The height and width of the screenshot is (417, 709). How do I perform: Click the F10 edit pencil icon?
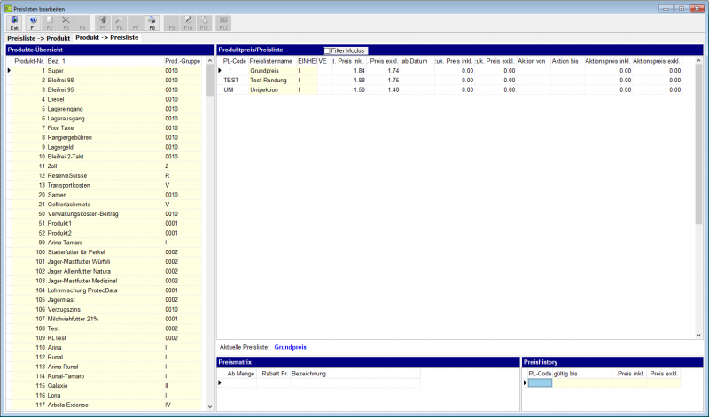coord(188,23)
